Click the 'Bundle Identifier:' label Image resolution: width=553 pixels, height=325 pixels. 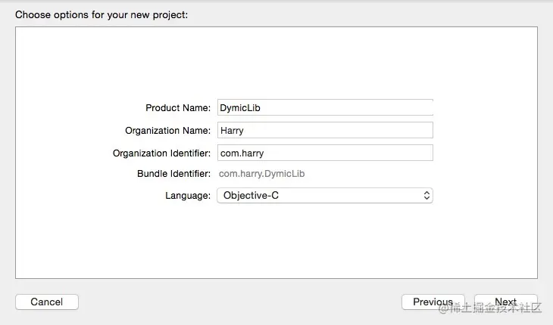point(173,174)
